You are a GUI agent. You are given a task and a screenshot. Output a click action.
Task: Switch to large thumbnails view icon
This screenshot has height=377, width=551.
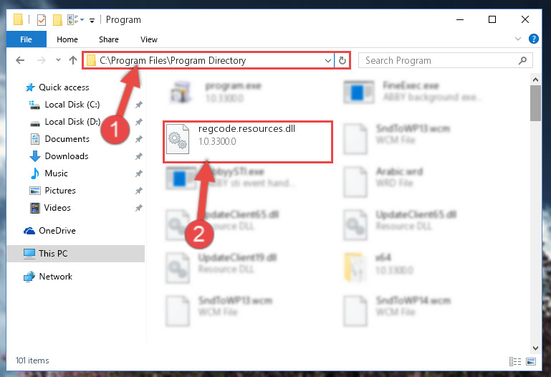pos(531,361)
